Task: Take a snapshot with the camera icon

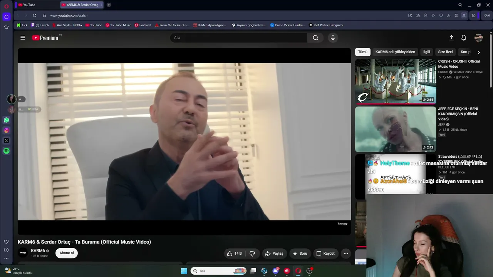Action: coord(418,15)
